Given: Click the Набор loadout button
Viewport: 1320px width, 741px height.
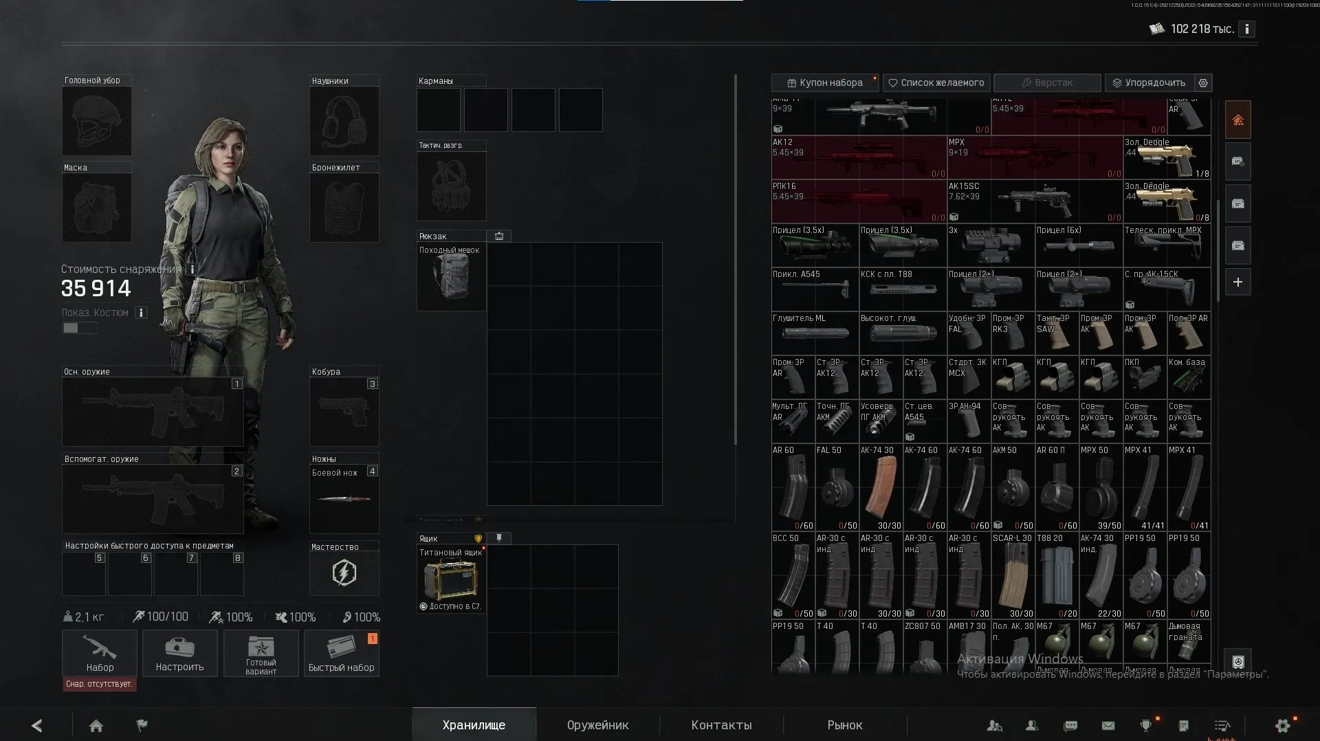Looking at the screenshot, I should point(100,653).
